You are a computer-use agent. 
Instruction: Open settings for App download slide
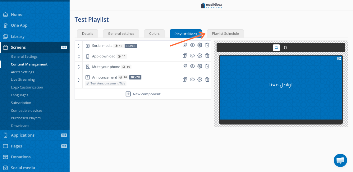[x=200, y=56]
